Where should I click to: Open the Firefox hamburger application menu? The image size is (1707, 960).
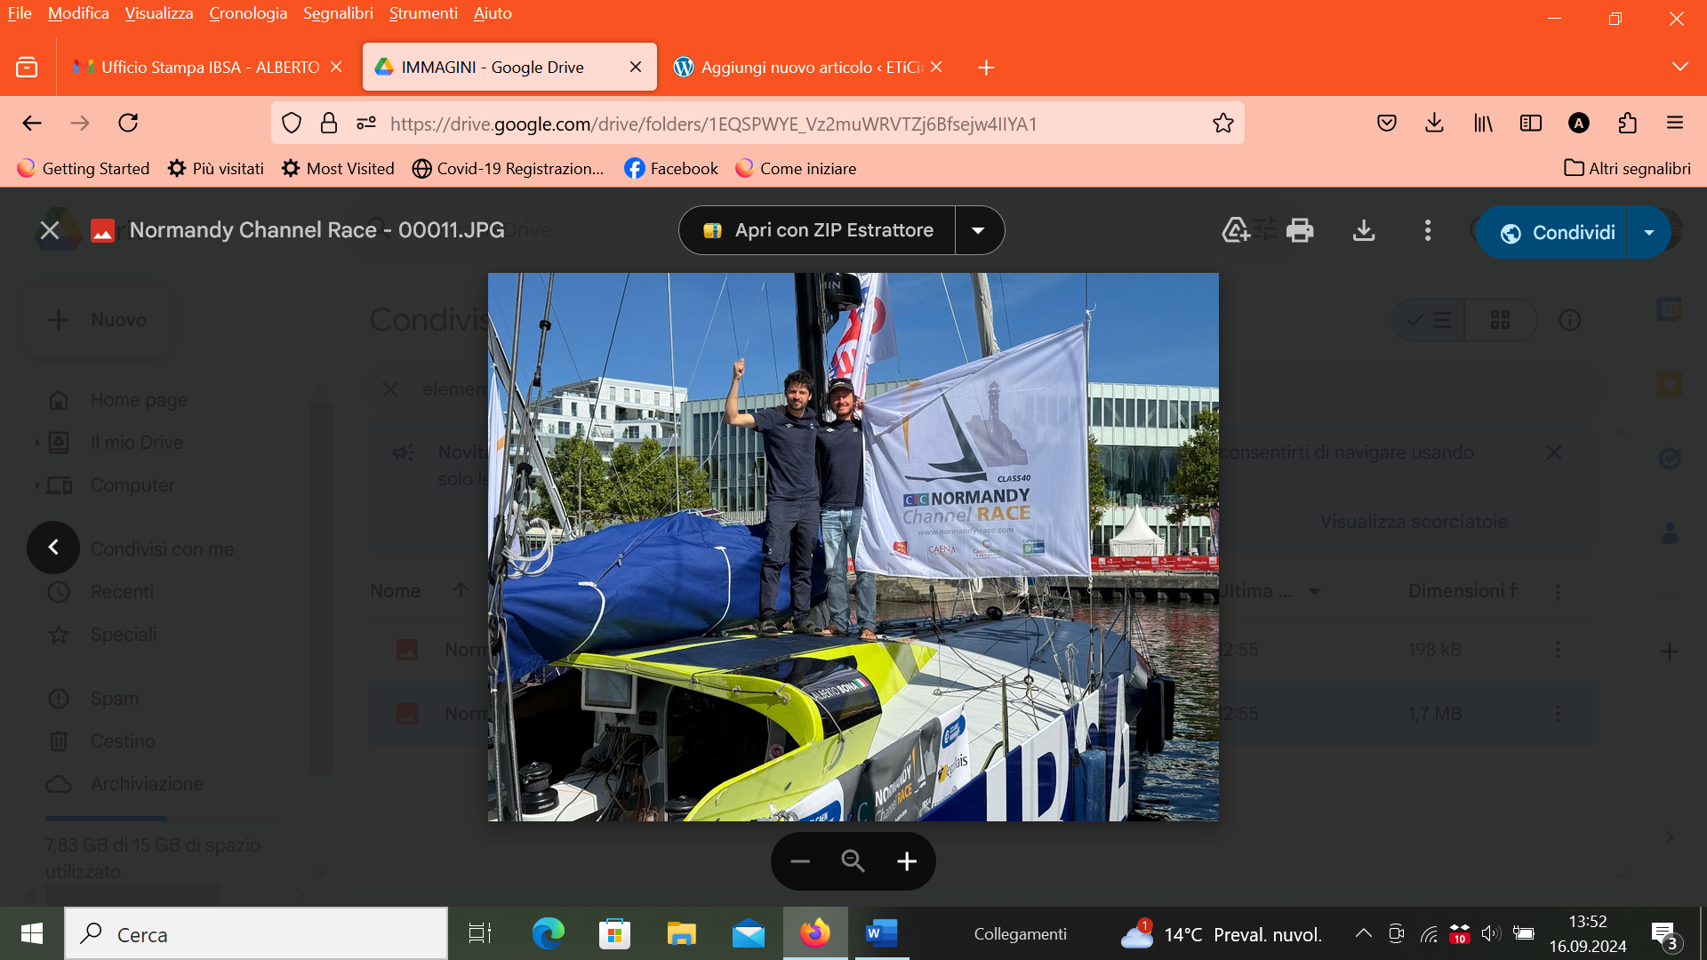[x=1675, y=123]
